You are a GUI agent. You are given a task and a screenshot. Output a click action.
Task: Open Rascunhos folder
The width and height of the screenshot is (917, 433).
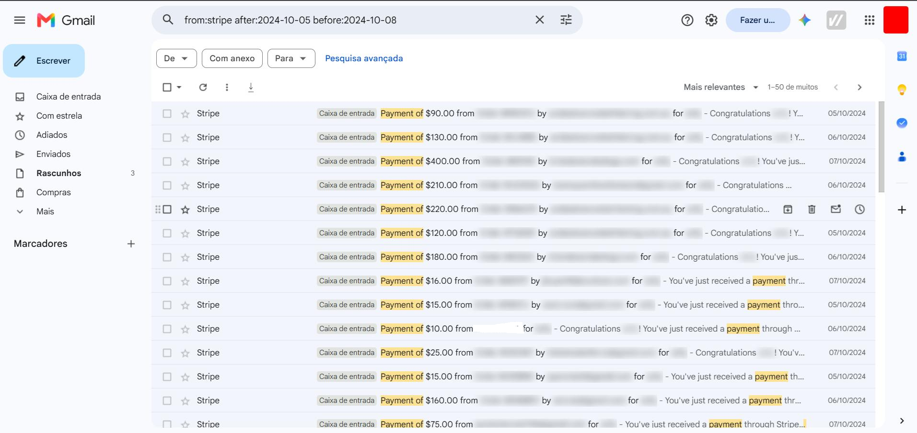tap(58, 173)
